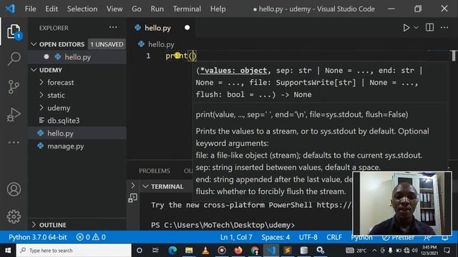This screenshot has width=458, height=257.
Task: Click the Run Python File play button
Action: coord(406,28)
